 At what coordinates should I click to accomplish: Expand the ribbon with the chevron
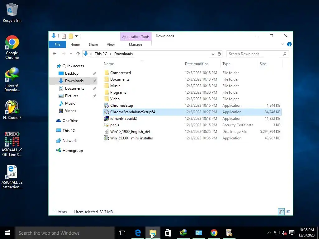(x=282, y=44)
